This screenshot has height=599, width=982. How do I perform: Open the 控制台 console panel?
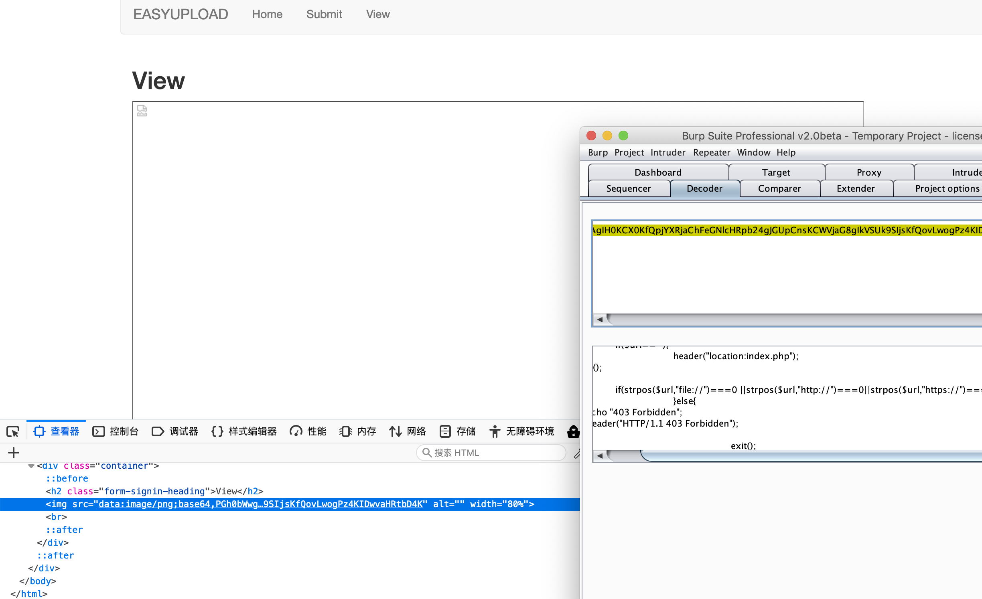[116, 431]
